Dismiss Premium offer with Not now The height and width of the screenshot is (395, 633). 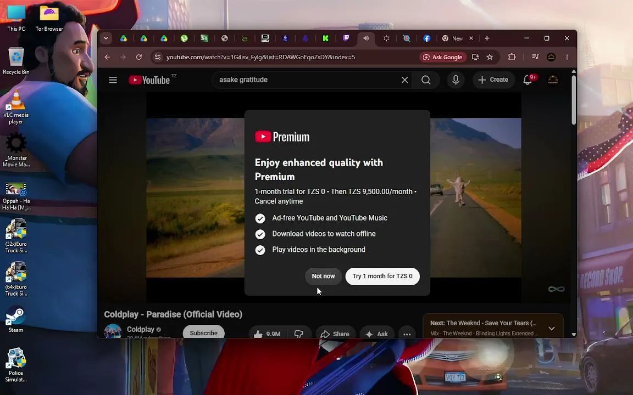(323, 276)
